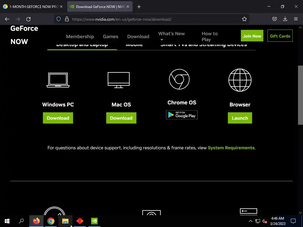Save to Pocket using the toolbar icon
Image resolution: width=303 pixels, height=227 pixels.
pyautogui.click(x=274, y=19)
